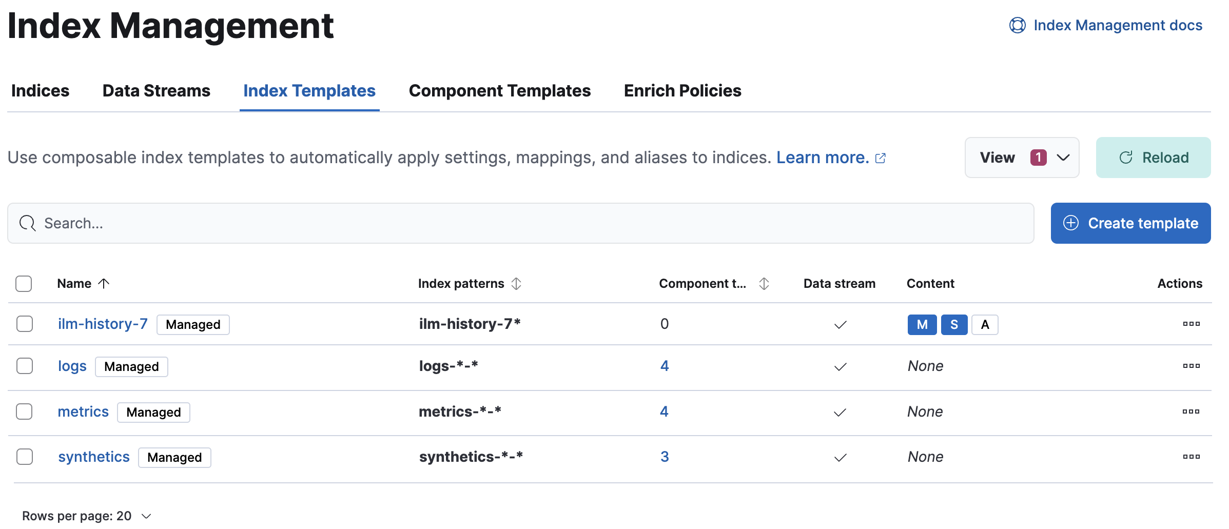The image size is (1229, 529).
Task: Check the checkbox beside the logs template
Action: tap(24, 366)
